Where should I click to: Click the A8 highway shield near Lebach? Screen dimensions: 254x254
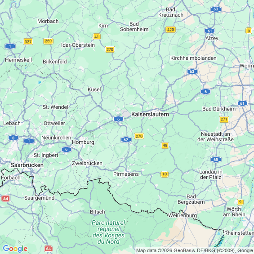point(13,138)
